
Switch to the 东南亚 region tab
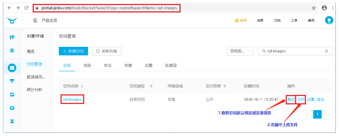[171, 65]
